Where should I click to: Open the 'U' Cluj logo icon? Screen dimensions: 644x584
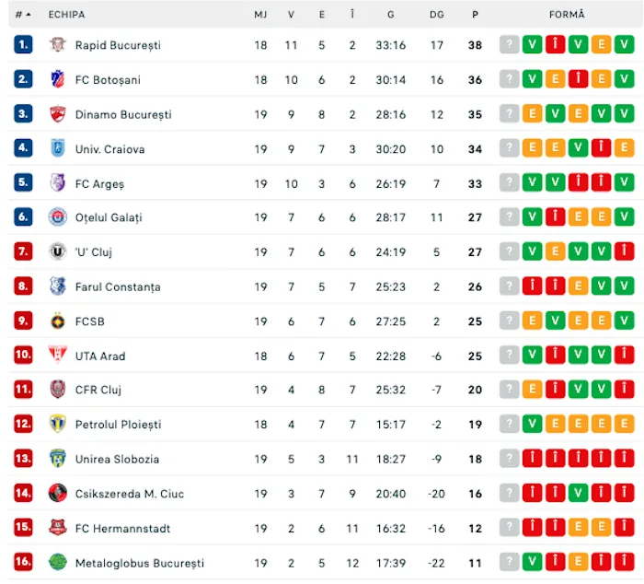click(57, 251)
